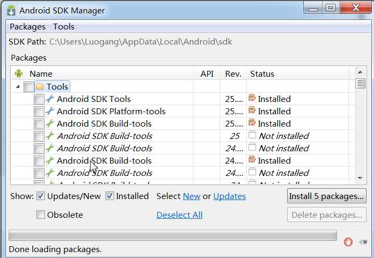Click Install 5 packages button

click(327, 196)
